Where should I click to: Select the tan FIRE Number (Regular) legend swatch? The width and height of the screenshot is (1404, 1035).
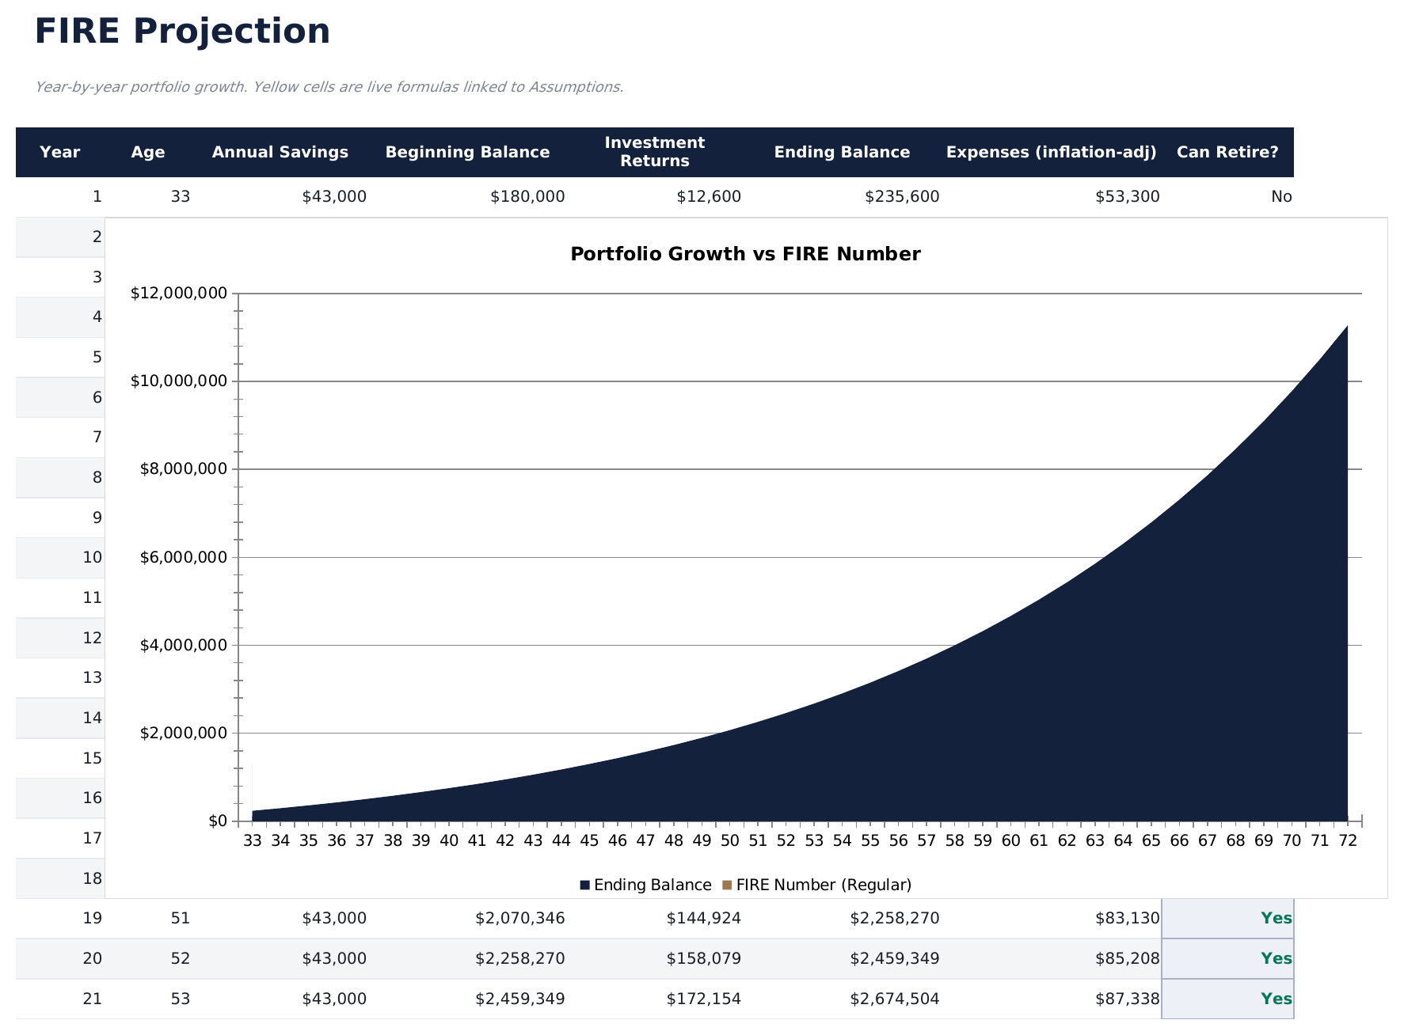(x=727, y=885)
